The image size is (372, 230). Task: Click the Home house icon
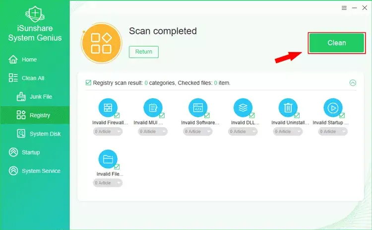[x=13, y=60]
